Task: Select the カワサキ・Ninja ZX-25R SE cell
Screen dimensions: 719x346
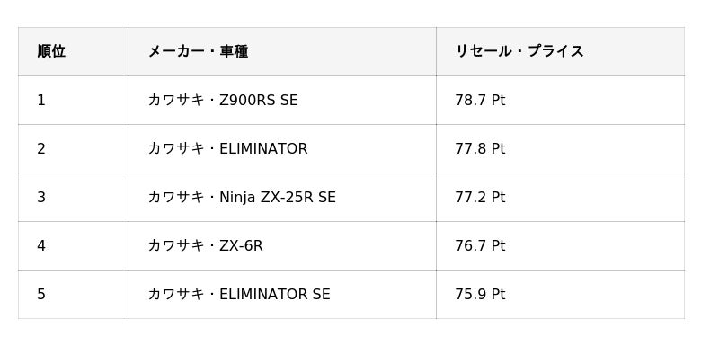Action: [282, 197]
